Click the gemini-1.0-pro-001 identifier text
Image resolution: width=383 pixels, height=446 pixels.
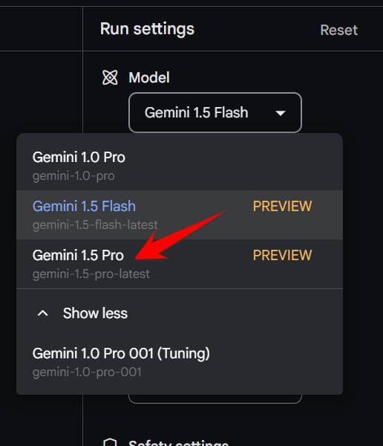pos(87,372)
